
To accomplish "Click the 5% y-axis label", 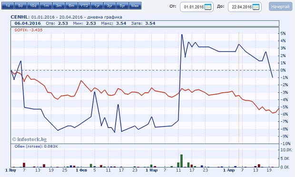I will pos(283,33).
